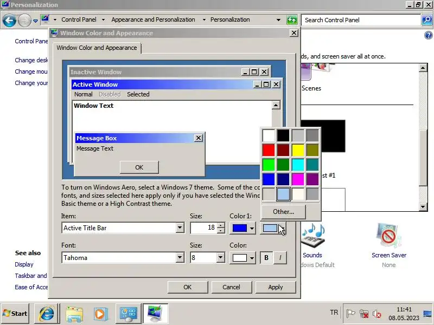Screen dimensions: 434x325
Task: Click themes list scroll down arrow
Action: (423, 206)
